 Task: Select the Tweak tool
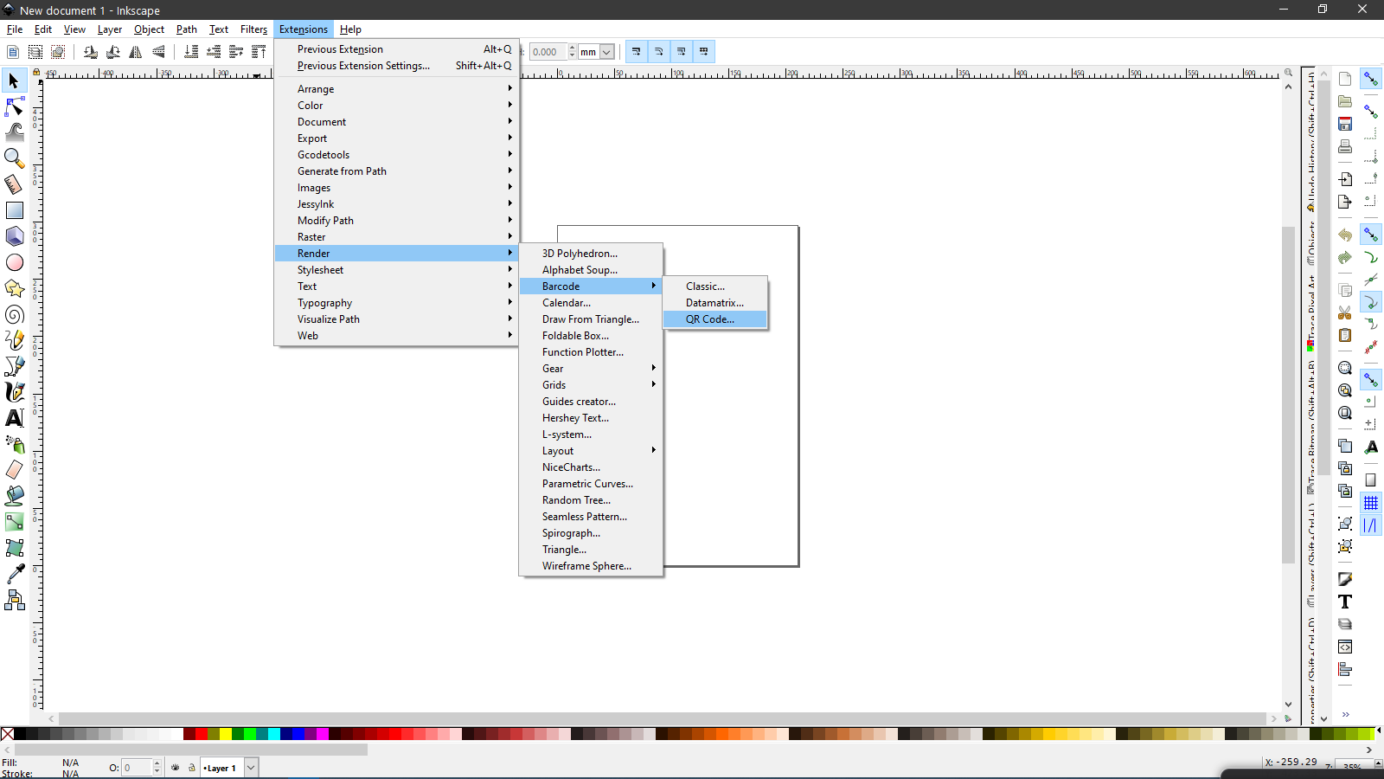click(14, 132)
